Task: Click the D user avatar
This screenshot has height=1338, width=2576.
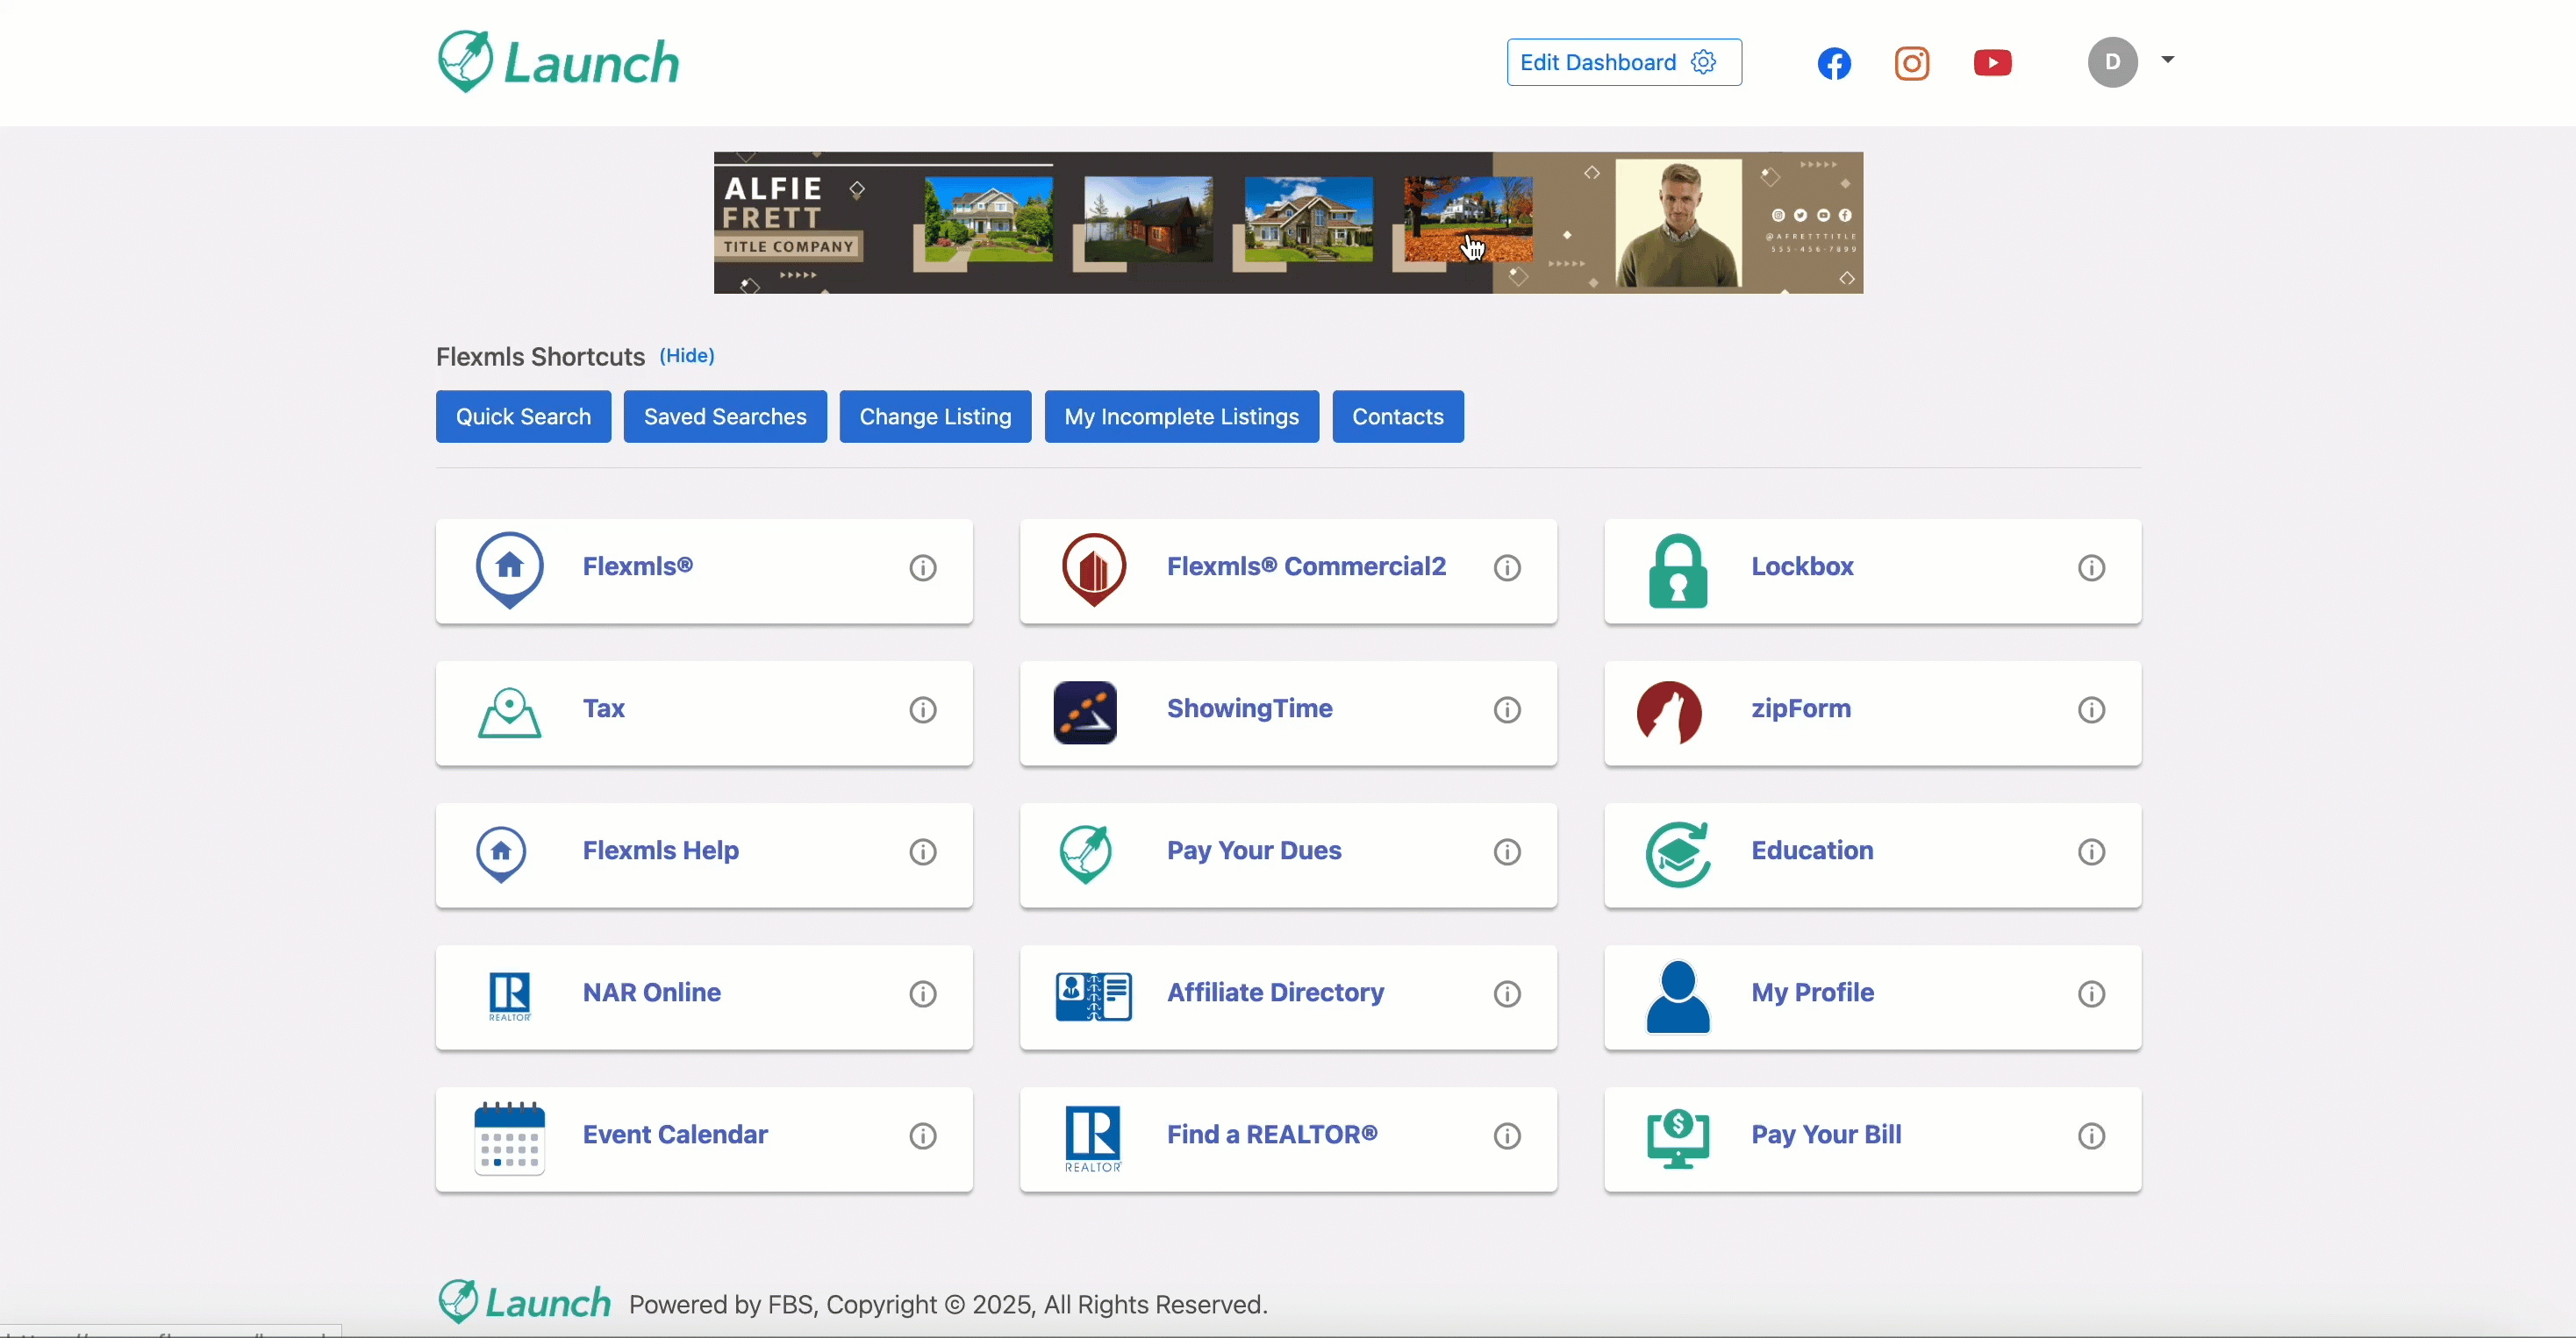Action: click(2112, 62)
